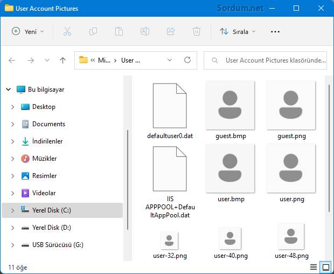Image resolution: width=334 pixels, height=274 pixels.
Task: Expand the Videolar tree node
Action: (12, 193)
